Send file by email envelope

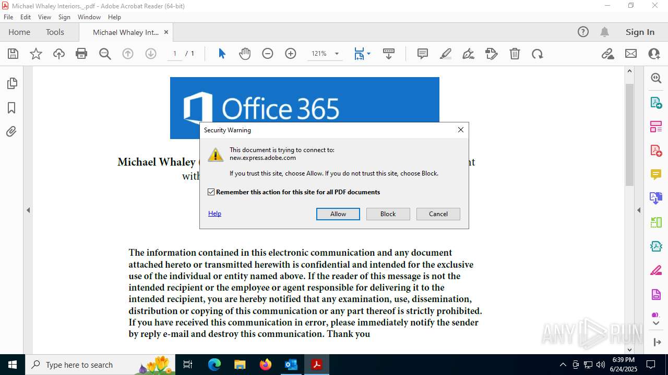coord(631,54)
